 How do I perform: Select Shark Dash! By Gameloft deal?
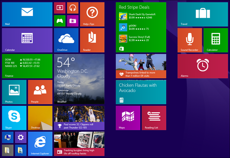tap(137, 16)
